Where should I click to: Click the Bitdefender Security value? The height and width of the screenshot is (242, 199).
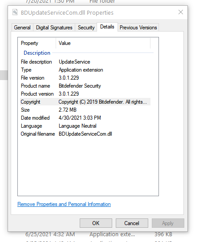[80, 86]
